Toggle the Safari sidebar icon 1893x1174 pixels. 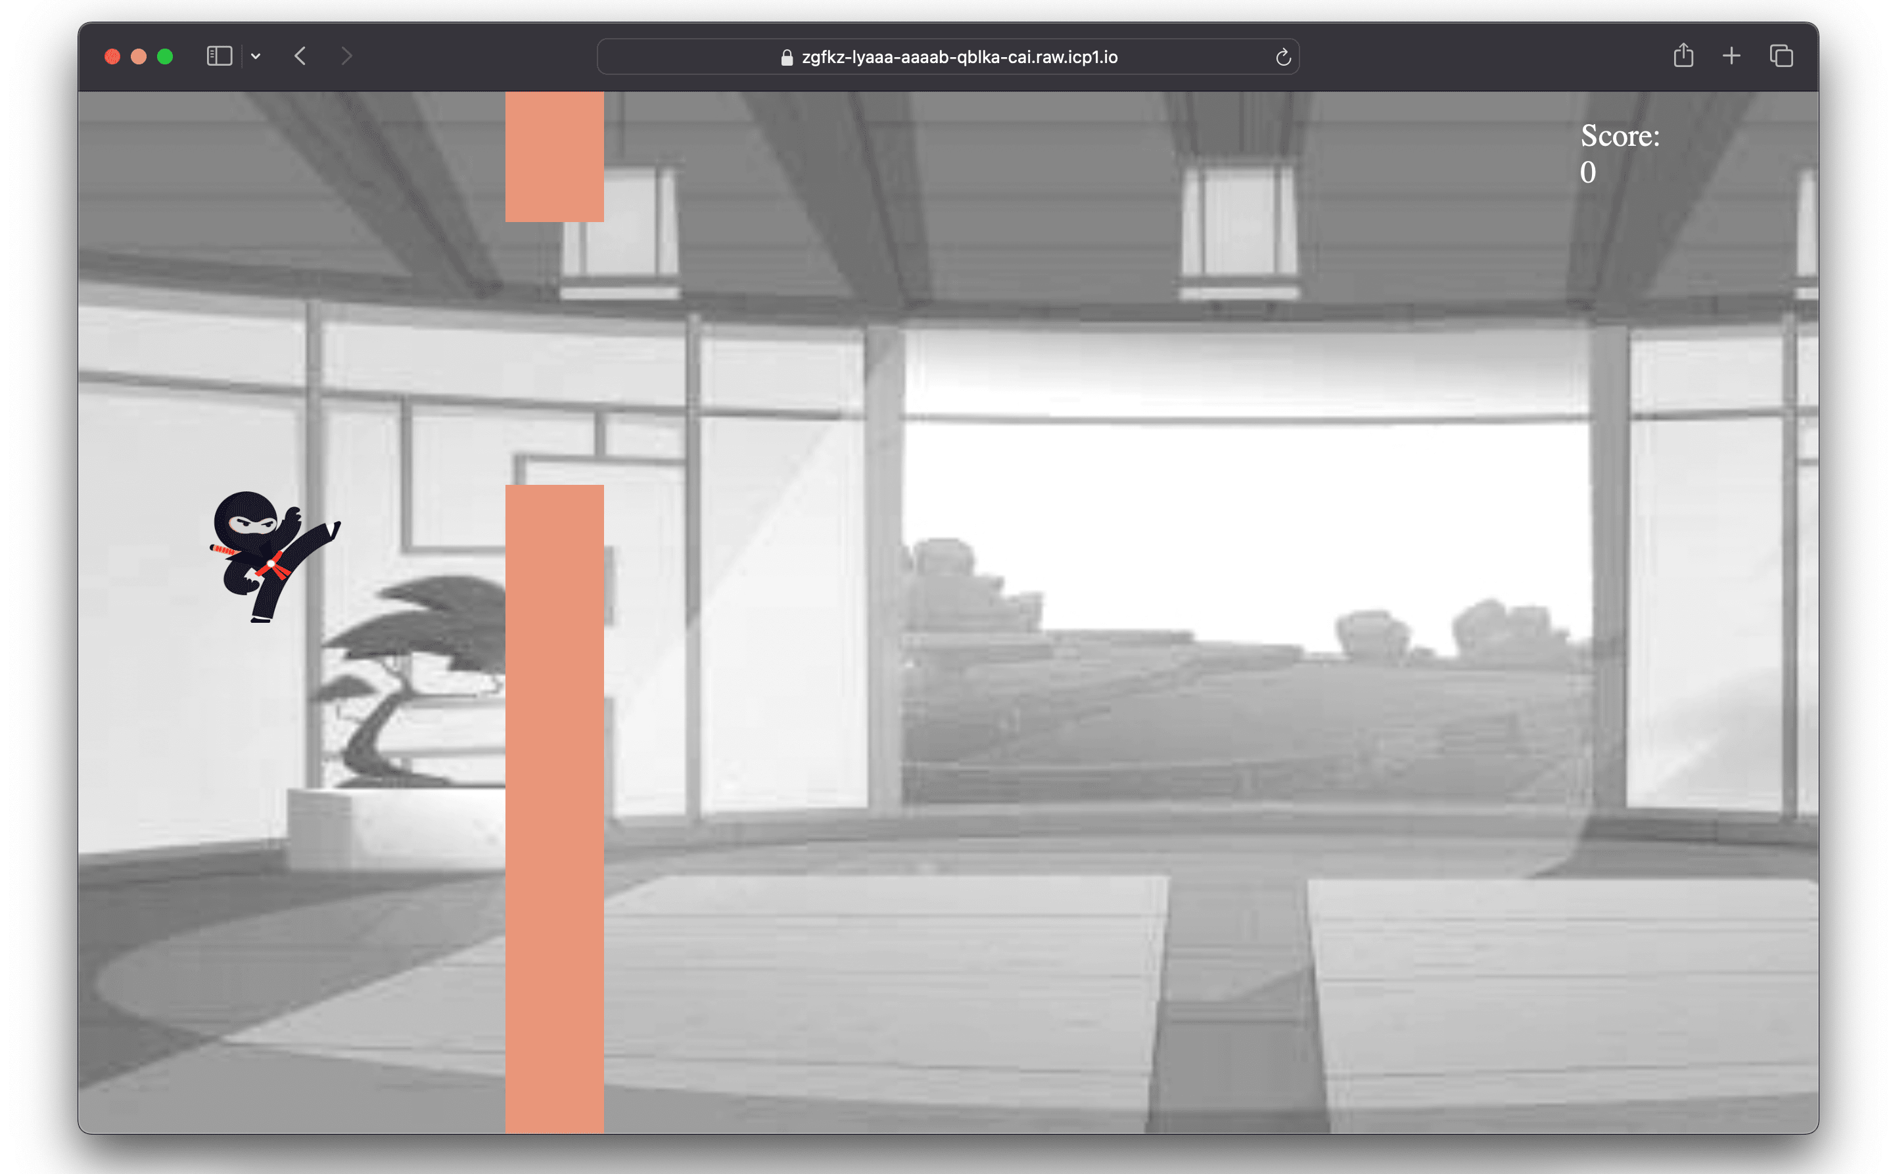click(219, 56)
